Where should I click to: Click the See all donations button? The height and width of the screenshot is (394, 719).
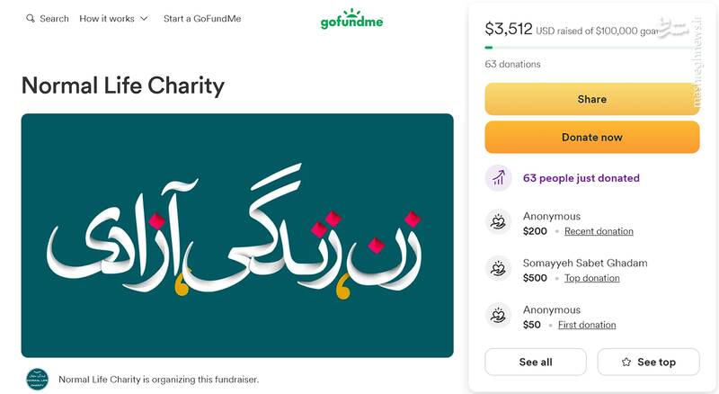coord(536,362)
